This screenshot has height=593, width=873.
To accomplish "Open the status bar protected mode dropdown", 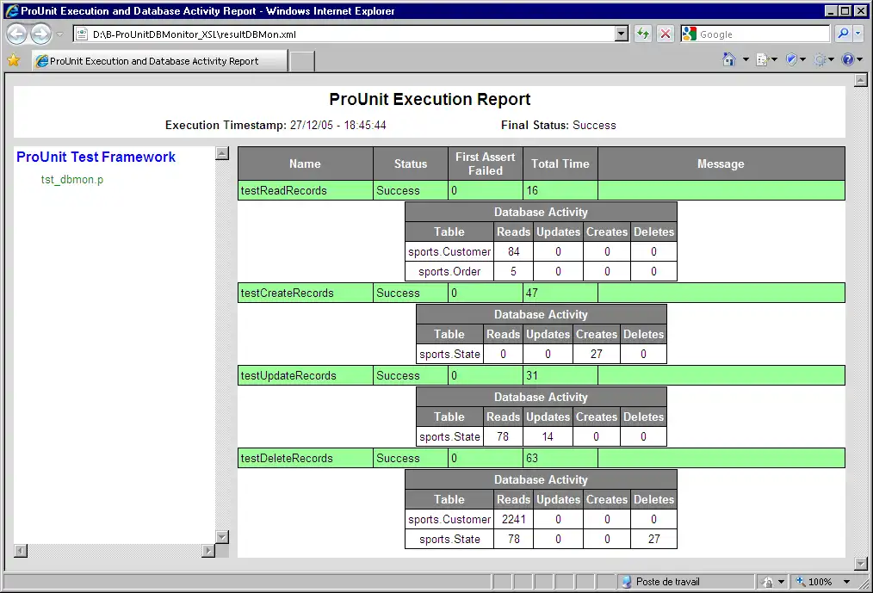I will tap(781, 581).
